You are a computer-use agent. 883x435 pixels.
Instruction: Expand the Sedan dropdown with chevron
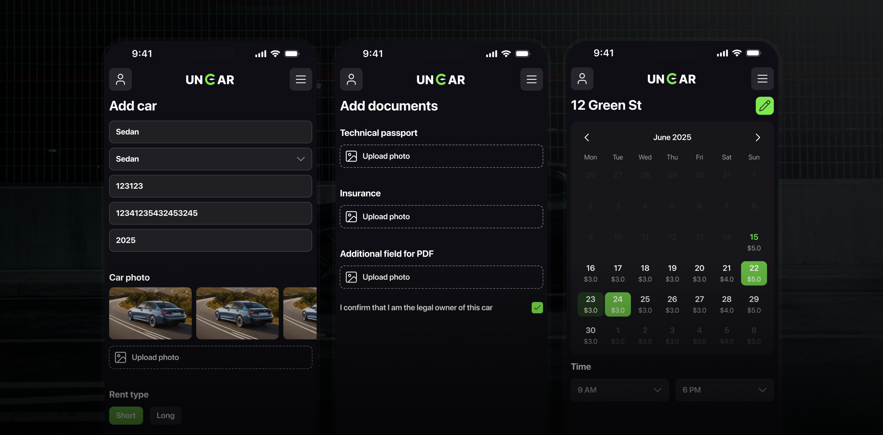(x=210, y=159)
